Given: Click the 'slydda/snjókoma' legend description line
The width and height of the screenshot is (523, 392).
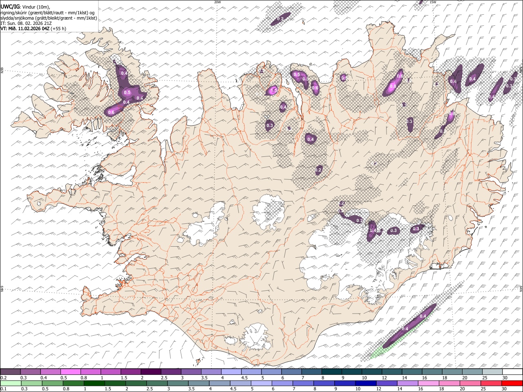Looking at the screenshot, I should (49, 18).
